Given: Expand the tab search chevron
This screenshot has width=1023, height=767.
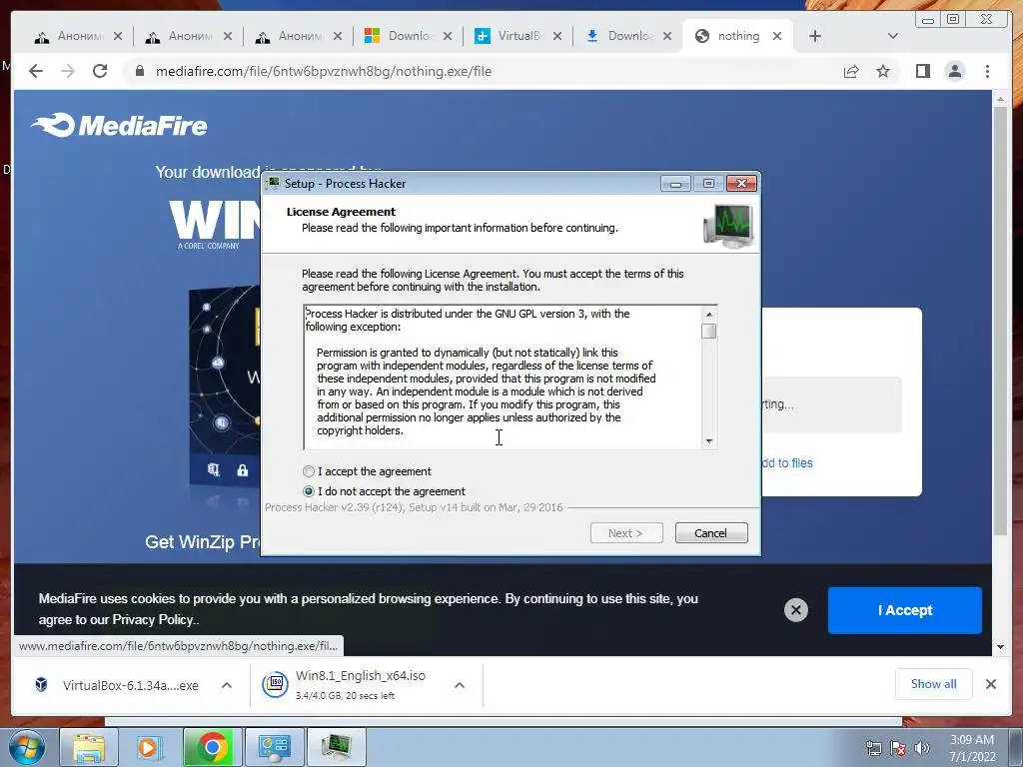Looking at the screenshot, I should click(x=893, y=36).
